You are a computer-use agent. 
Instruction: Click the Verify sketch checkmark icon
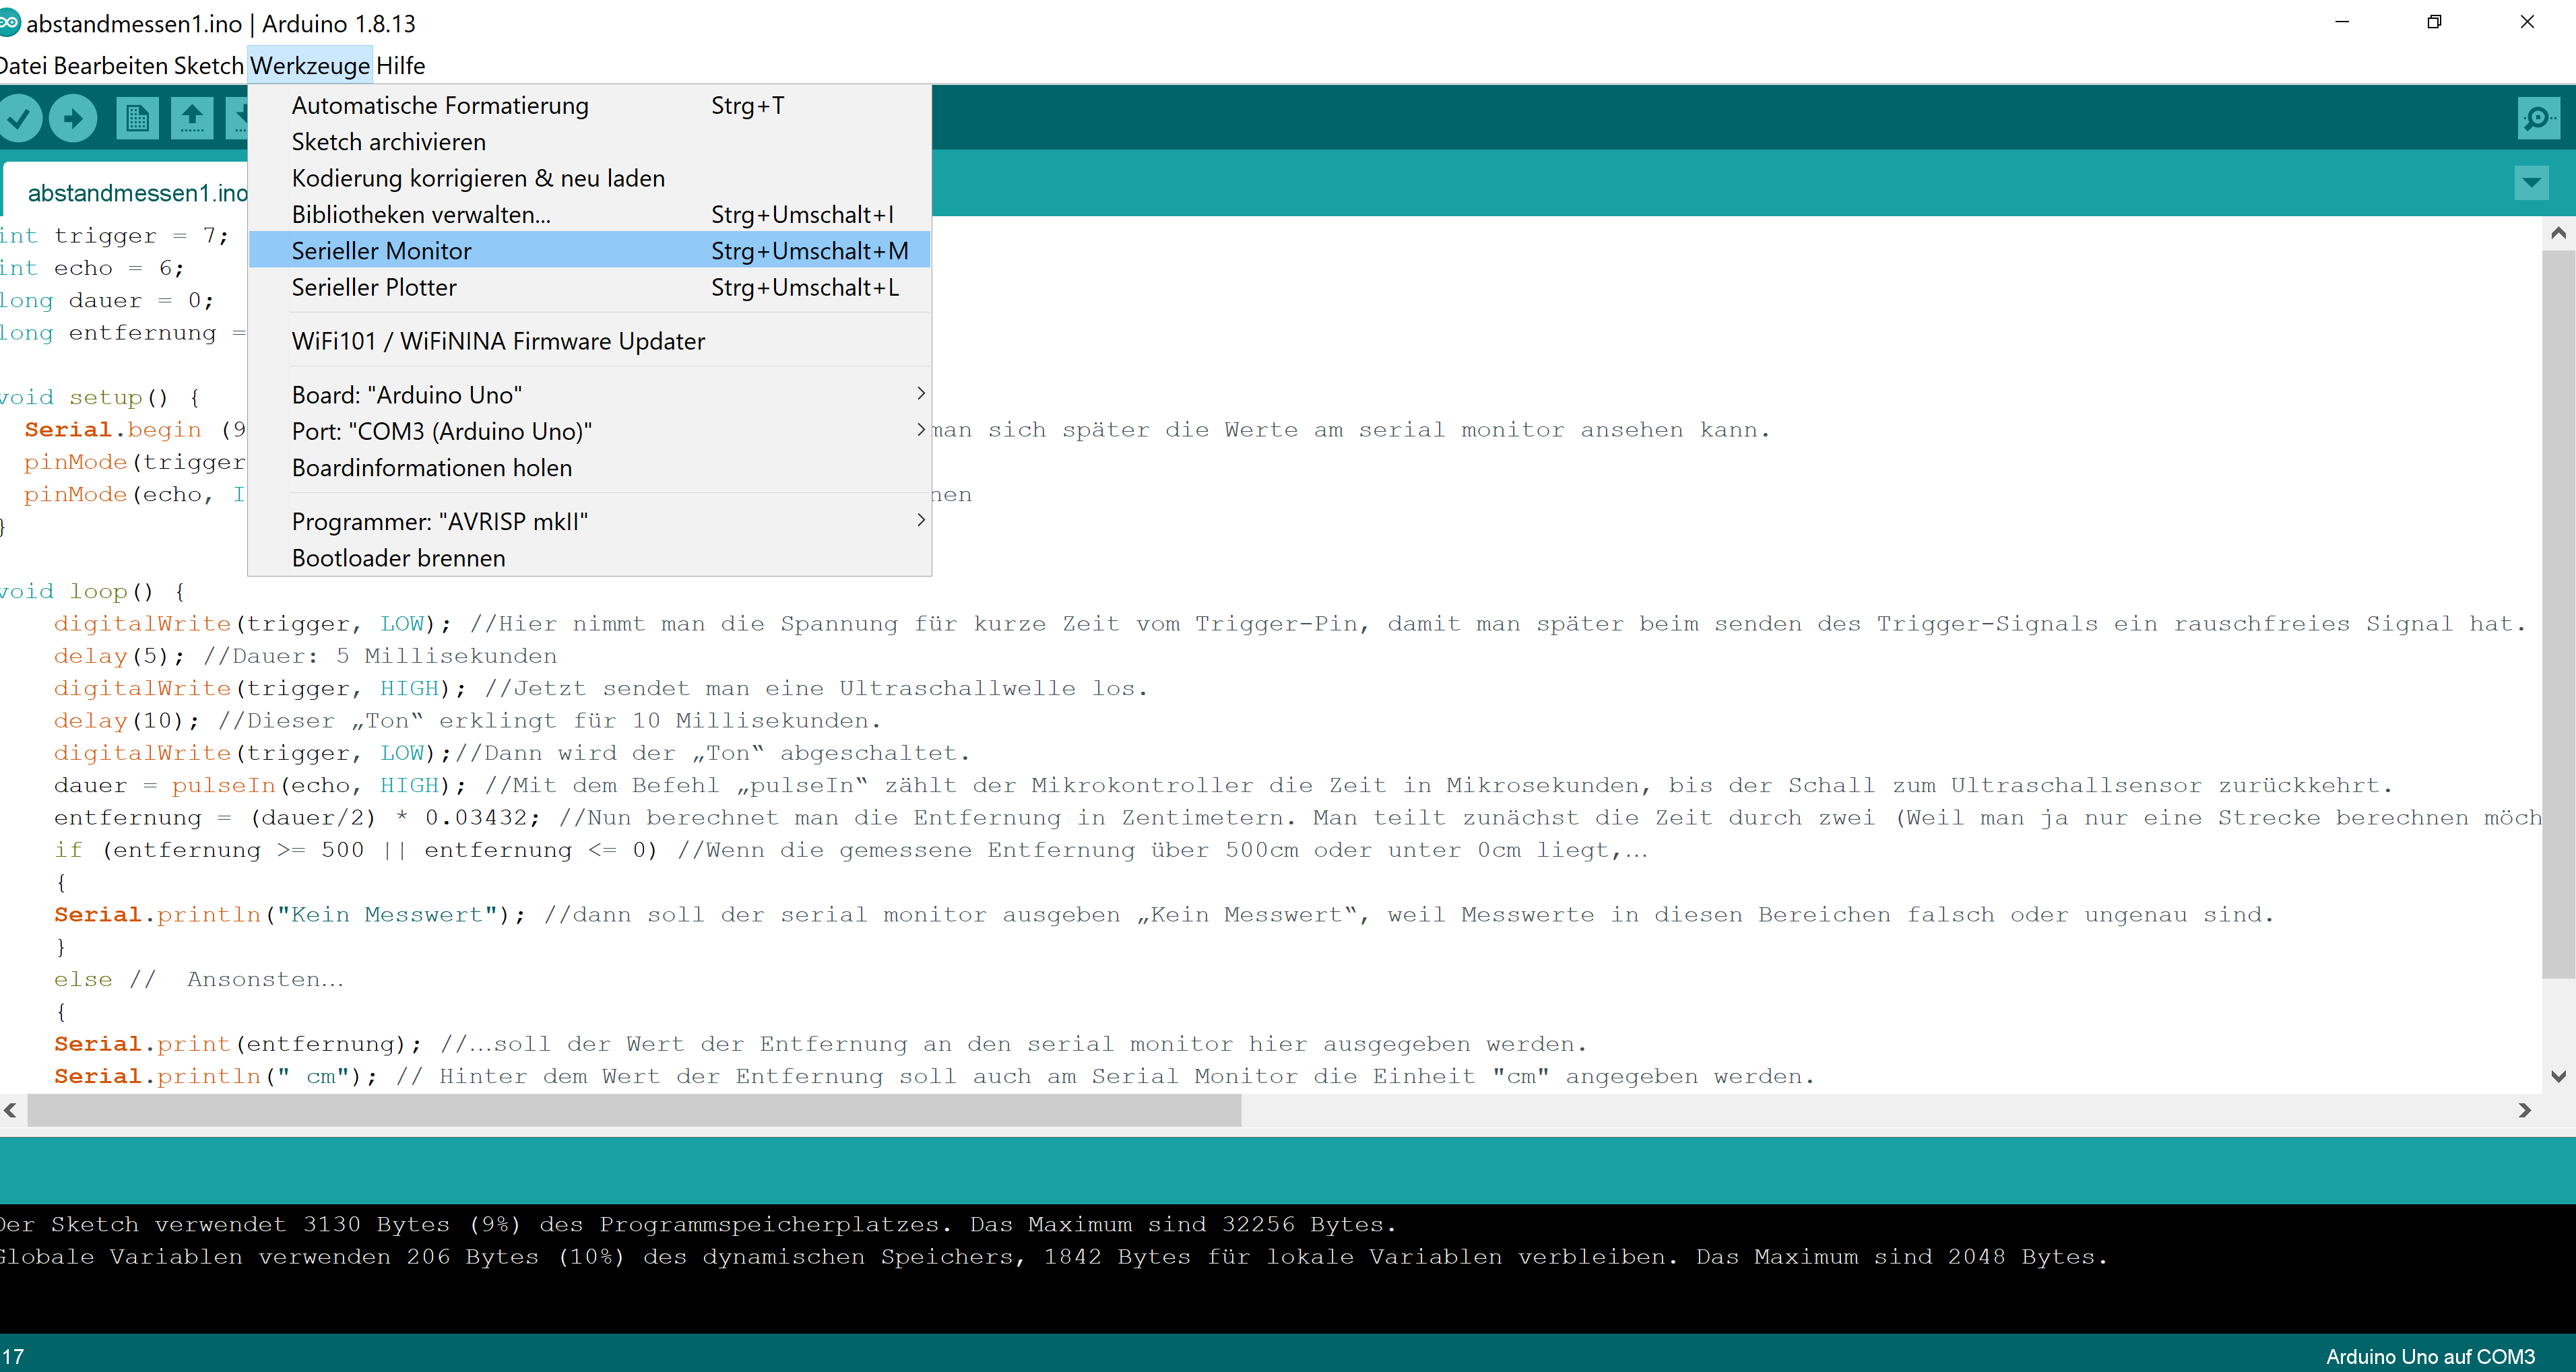tap(19, 119)
